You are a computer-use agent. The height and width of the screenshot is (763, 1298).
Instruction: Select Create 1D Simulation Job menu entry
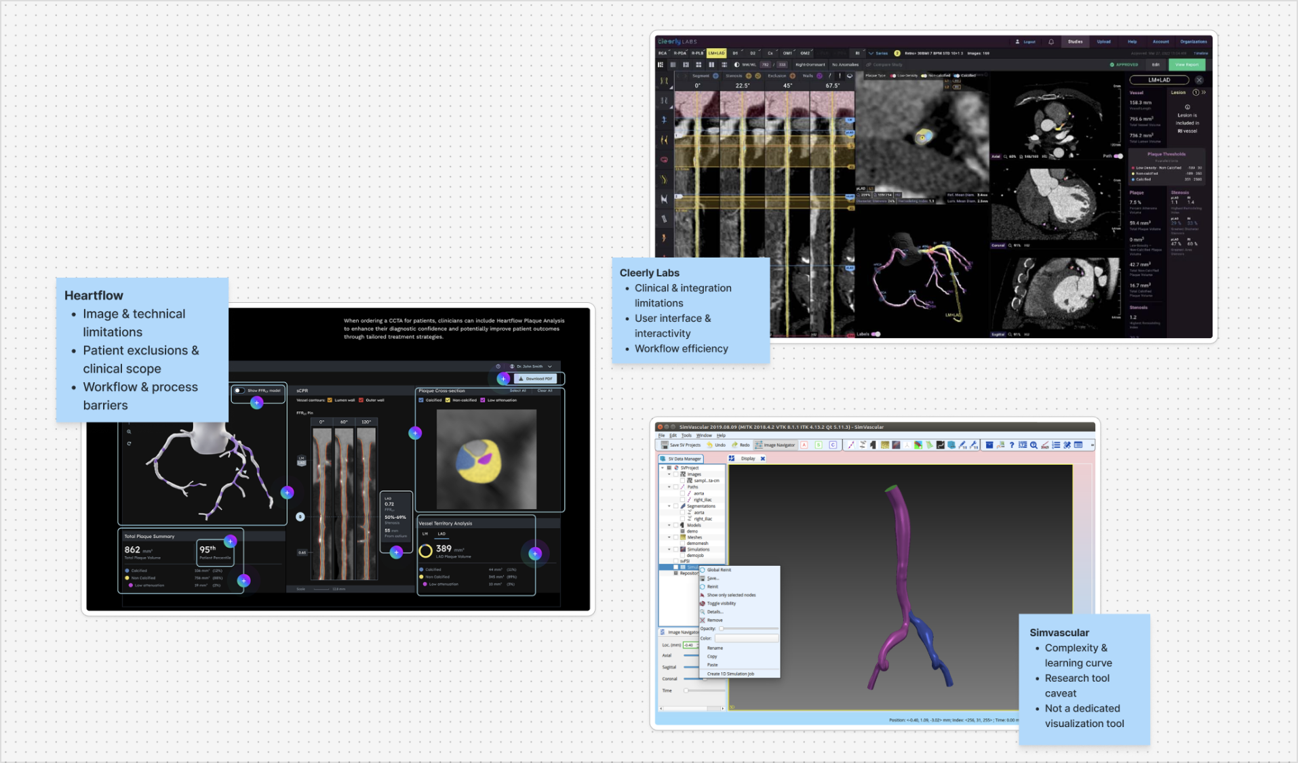(739, 674)
